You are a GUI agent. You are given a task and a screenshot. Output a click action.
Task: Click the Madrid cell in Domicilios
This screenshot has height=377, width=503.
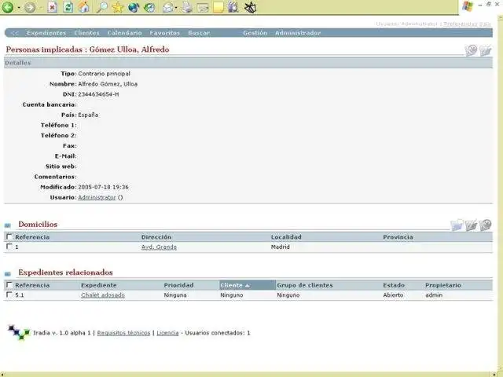pyautogui.click(x=280, y=247)
